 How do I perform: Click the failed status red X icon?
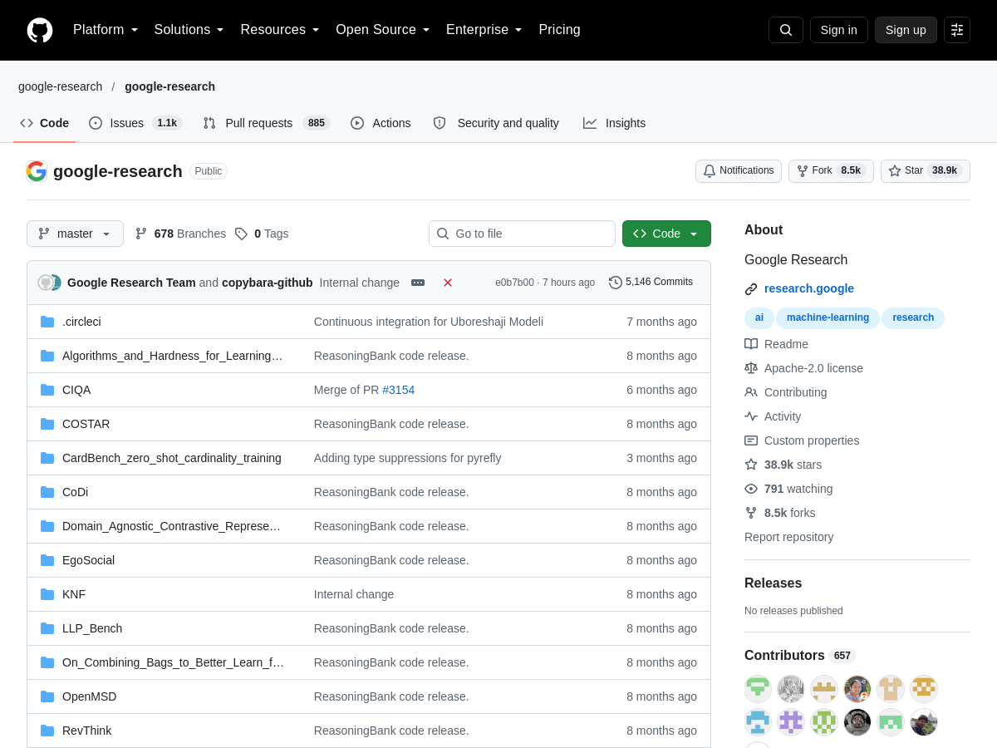click(x=448, y=283)
